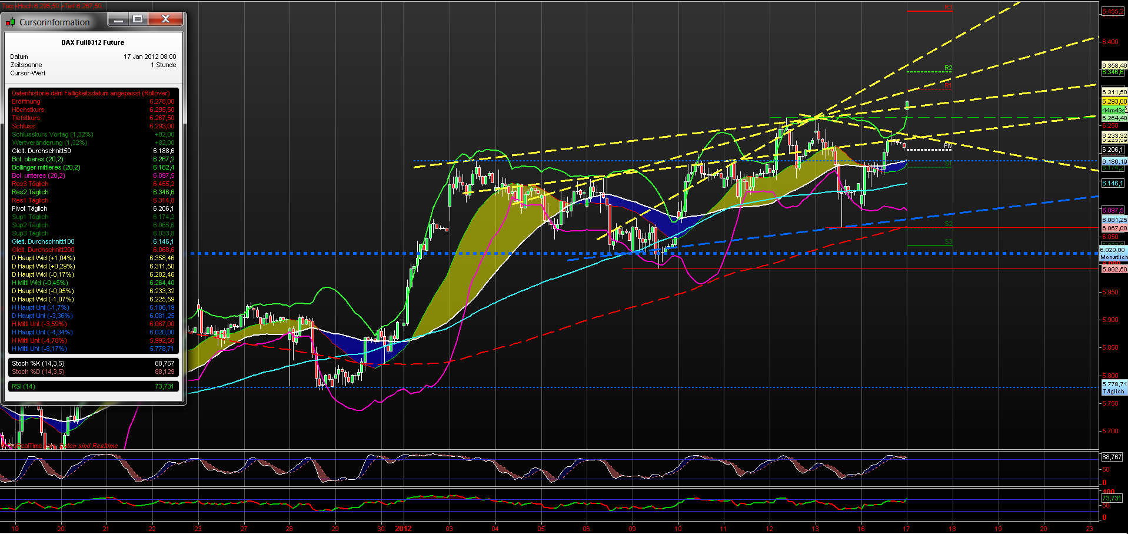Select the Stoch %D (14,3,5) row

pos(35,372)
